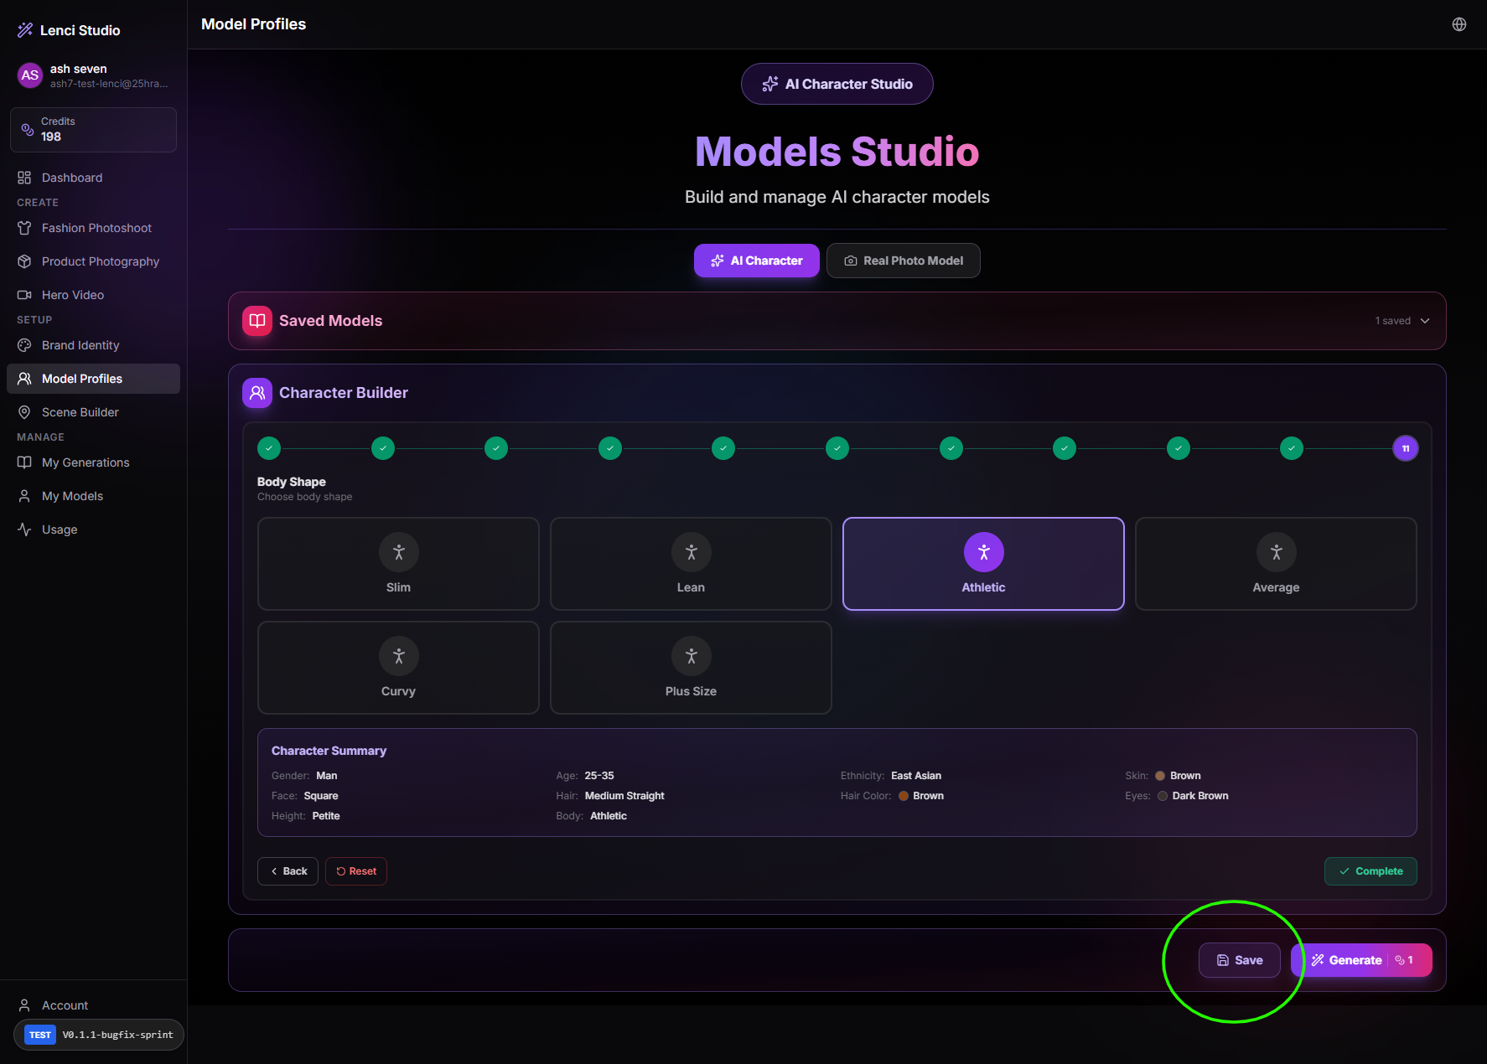Viewport: 1487px width, 1064px height.
Task: Click the Credits coin icon
Action: click(x=28, y=130)
